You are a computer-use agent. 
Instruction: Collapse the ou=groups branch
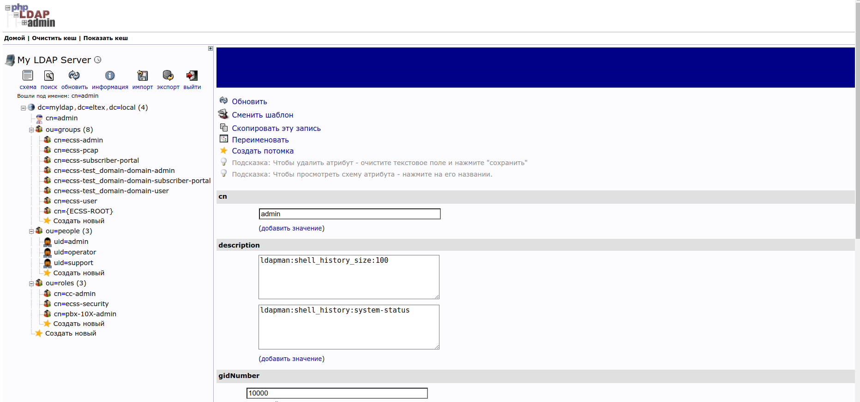coord(31,130)
